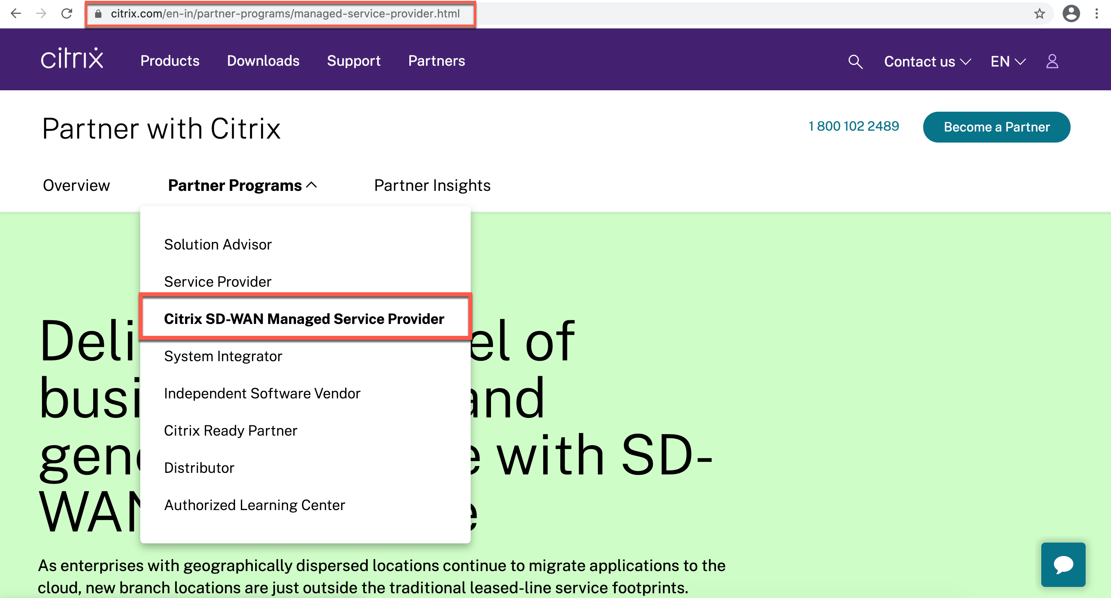The height and width of the screenshot is (598, 1111).
Task: Open the Support menu
Action: (354, 61)
